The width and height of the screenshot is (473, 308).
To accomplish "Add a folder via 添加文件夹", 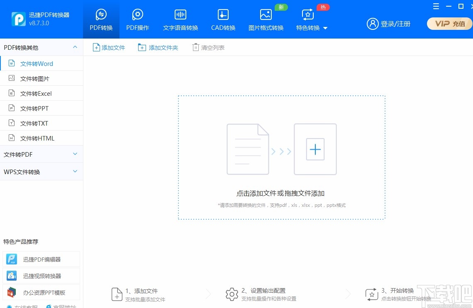I will point(158,47).
